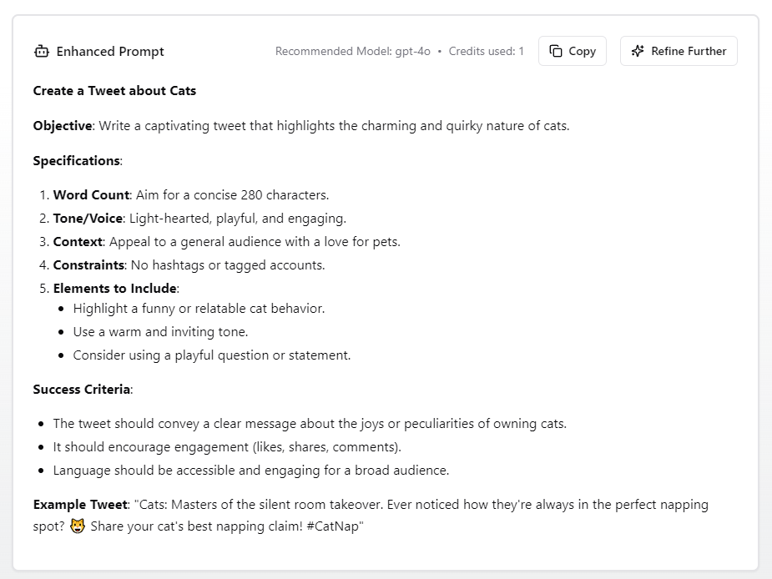The height and width of the screenshot is (579, 772).
Task: Click the Specifications section heading
Action: pyautogui.click(x=77, y=161)
